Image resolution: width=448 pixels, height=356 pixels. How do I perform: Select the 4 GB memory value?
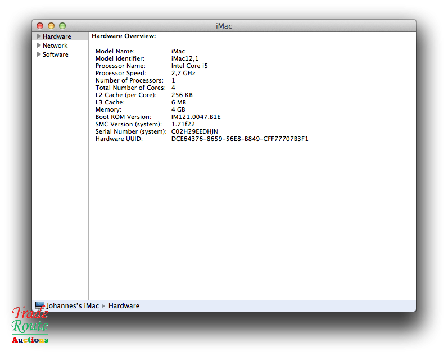click(178, 109)
